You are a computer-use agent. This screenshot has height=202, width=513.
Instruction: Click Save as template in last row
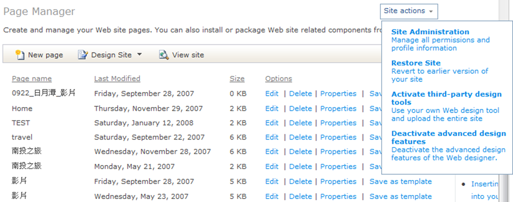[400, 196]
